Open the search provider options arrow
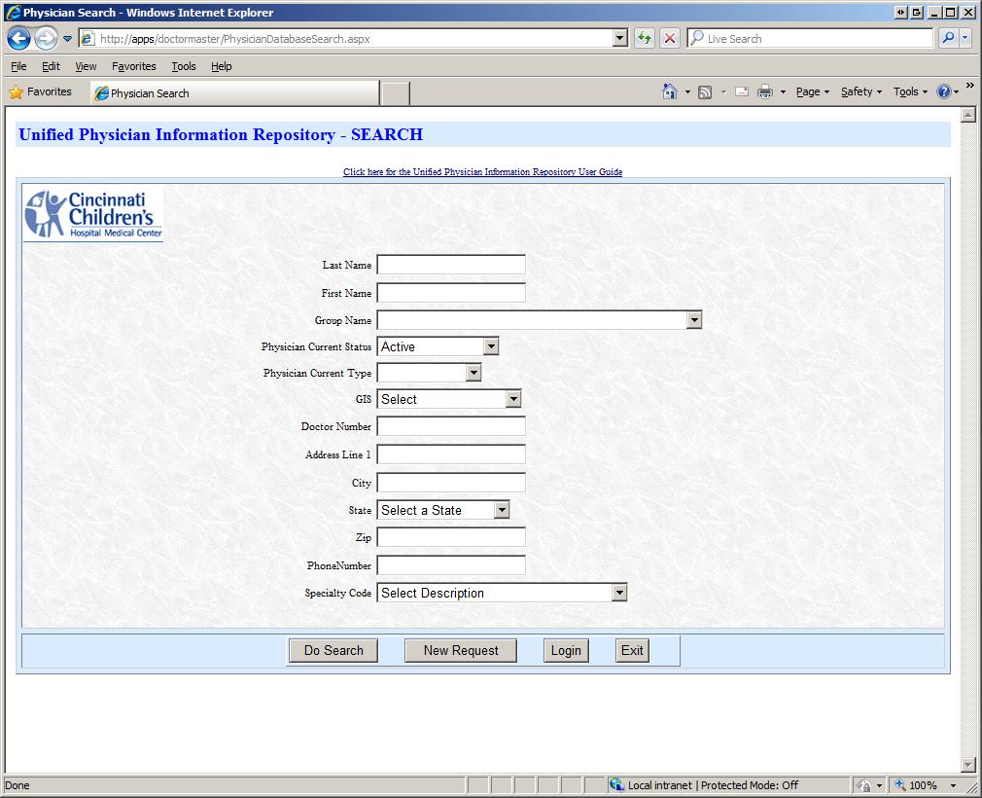Screen dimensions: 982x798 point(965,38)
